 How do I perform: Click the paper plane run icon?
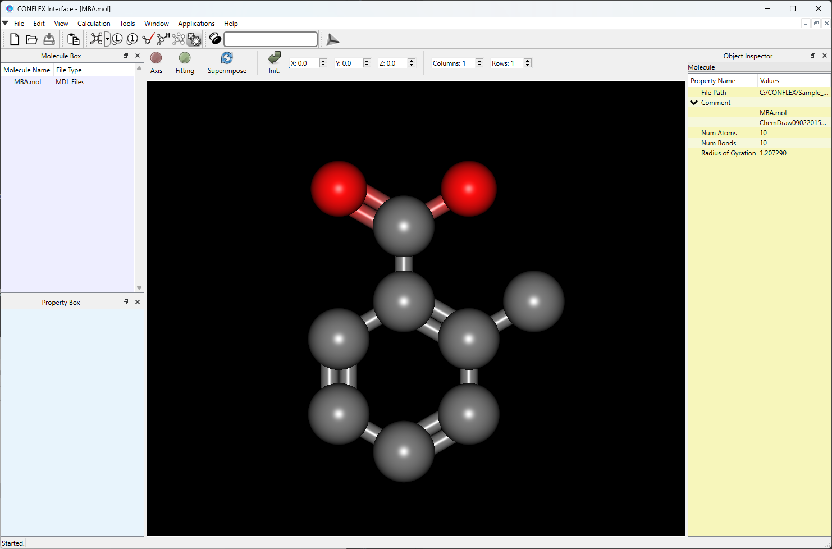(x=333, y=39)
